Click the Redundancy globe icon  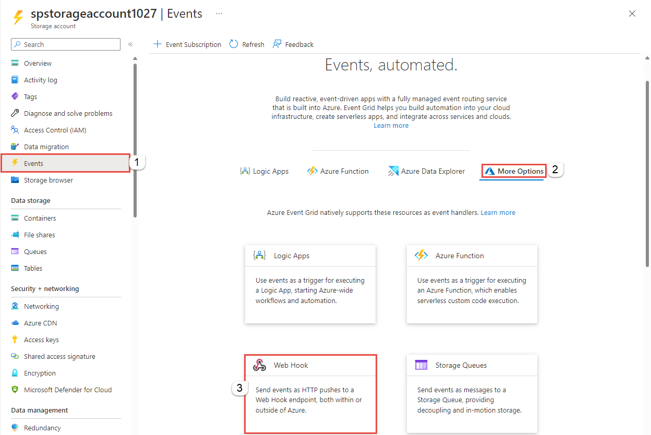click(15, 428)
